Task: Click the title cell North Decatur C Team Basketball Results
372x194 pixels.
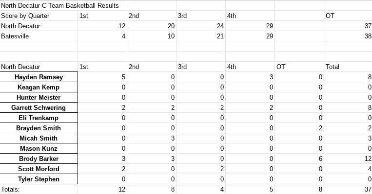Action: (x=63, y=5)
